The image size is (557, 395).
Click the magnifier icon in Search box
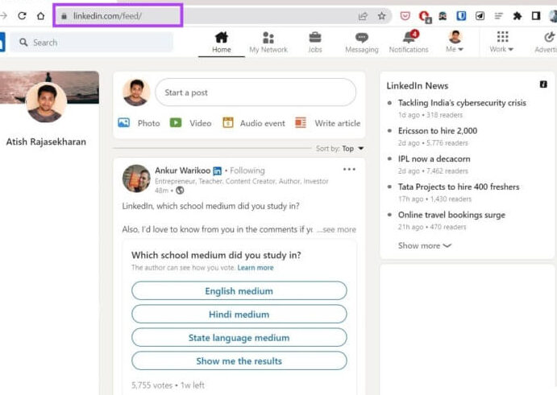click(x=23, y=42)
